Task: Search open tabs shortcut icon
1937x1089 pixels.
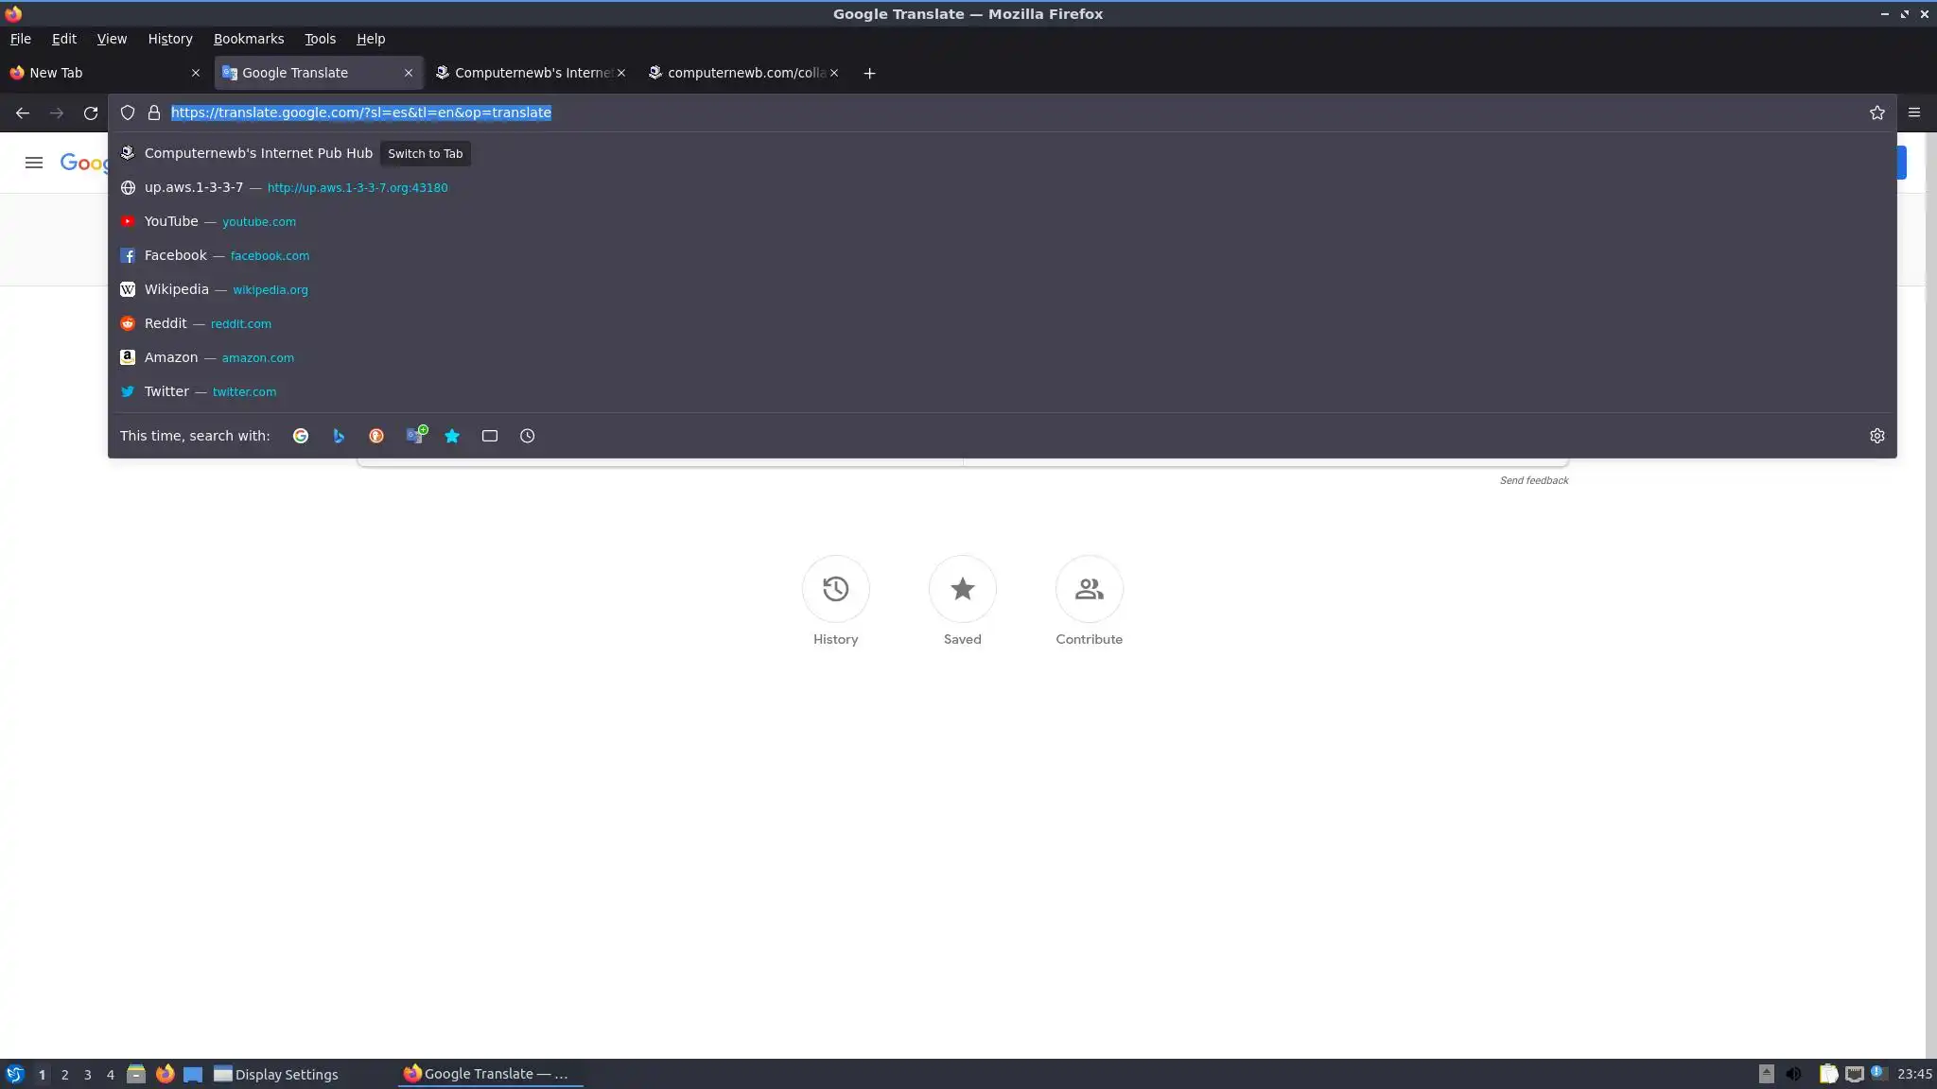Action: click(x=490, y=436)
